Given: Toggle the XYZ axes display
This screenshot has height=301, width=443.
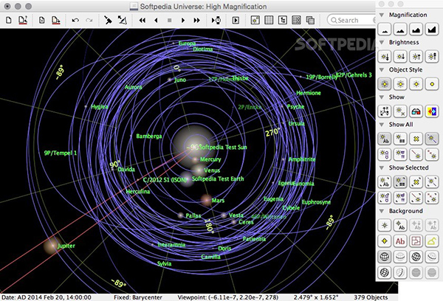Looking at the screenshot, I should (x=384, y=111).
